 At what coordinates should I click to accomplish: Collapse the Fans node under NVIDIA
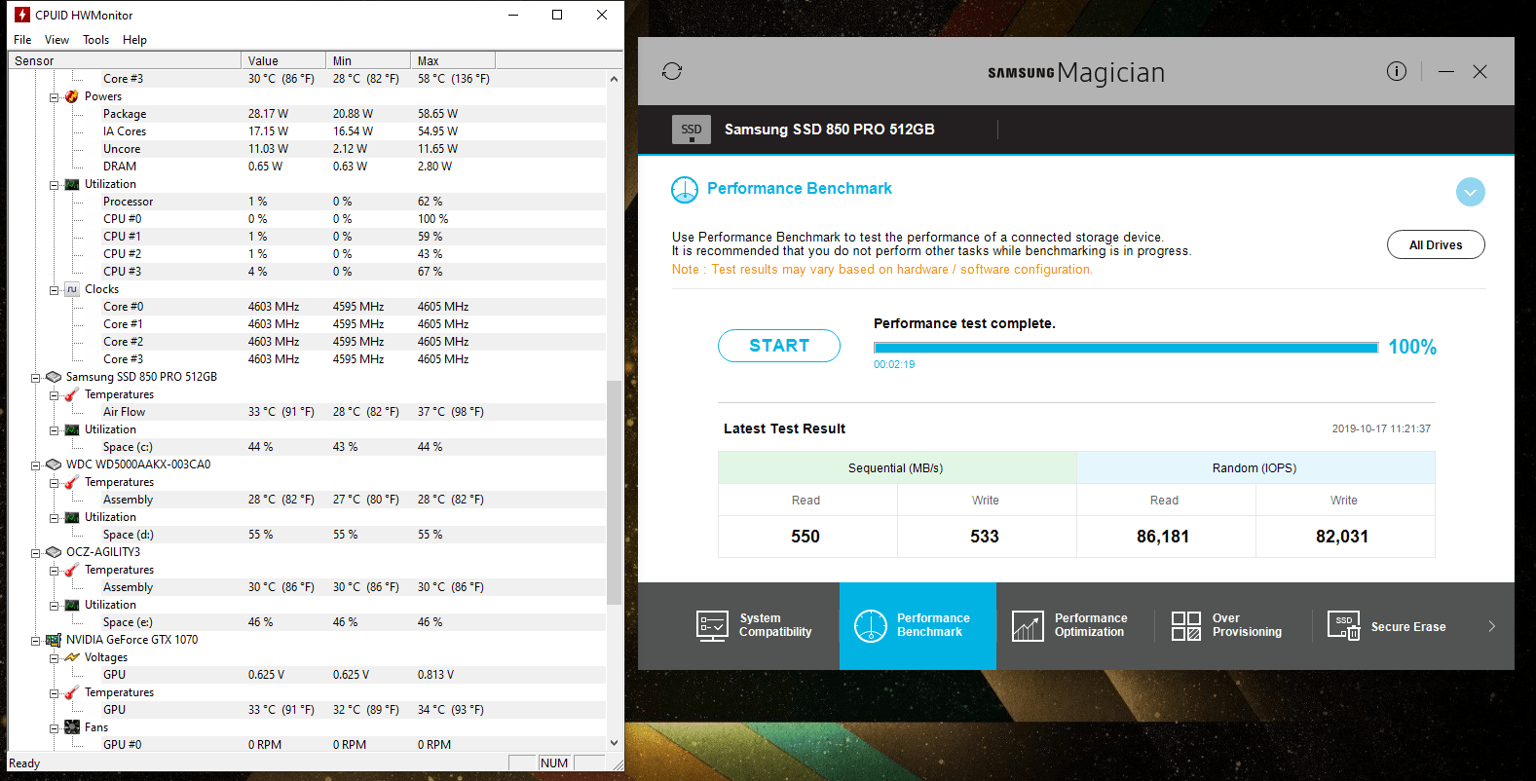pyautogui.click(x=55, y=728)
